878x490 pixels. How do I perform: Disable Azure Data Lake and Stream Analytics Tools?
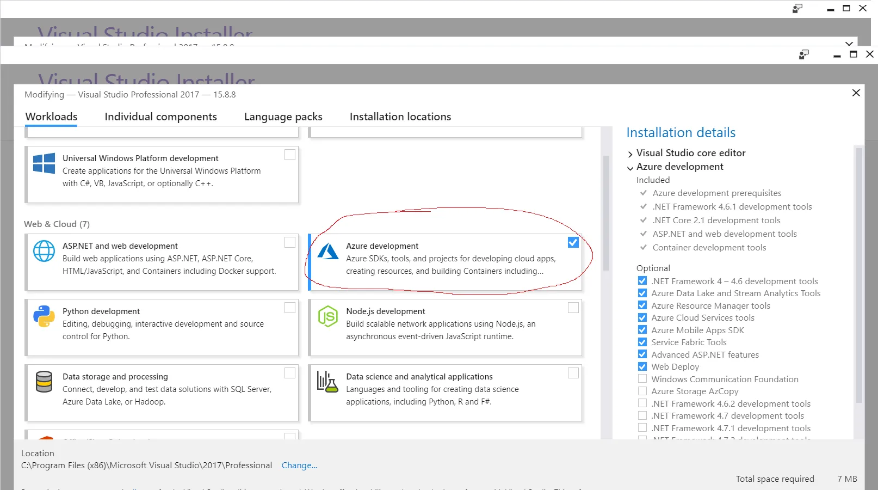pos(642,293)
